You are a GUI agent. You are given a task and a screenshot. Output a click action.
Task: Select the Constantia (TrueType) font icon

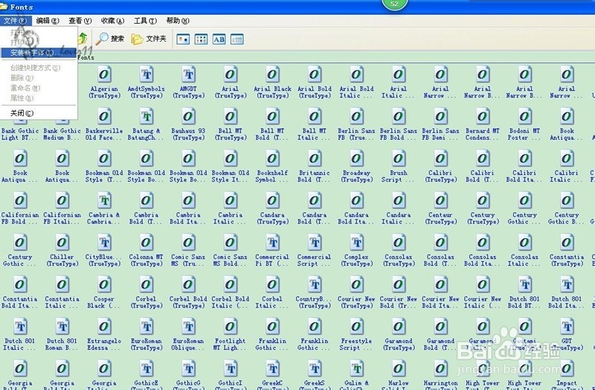tap(567, 243)
